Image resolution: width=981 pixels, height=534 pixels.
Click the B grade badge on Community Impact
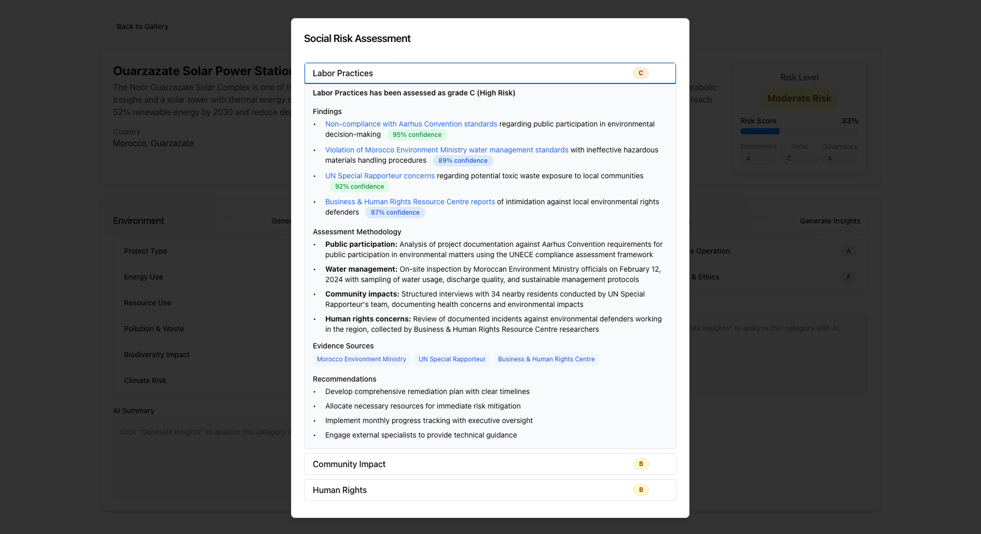pyautogui.click(x=641, y=464)
